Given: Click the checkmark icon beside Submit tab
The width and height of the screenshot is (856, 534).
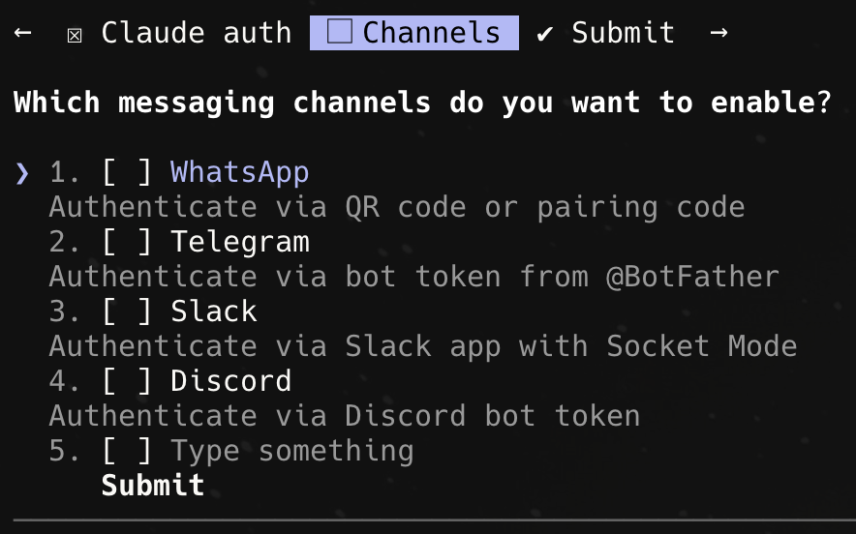Looking at the screenshot, I should tap(545, 34).
